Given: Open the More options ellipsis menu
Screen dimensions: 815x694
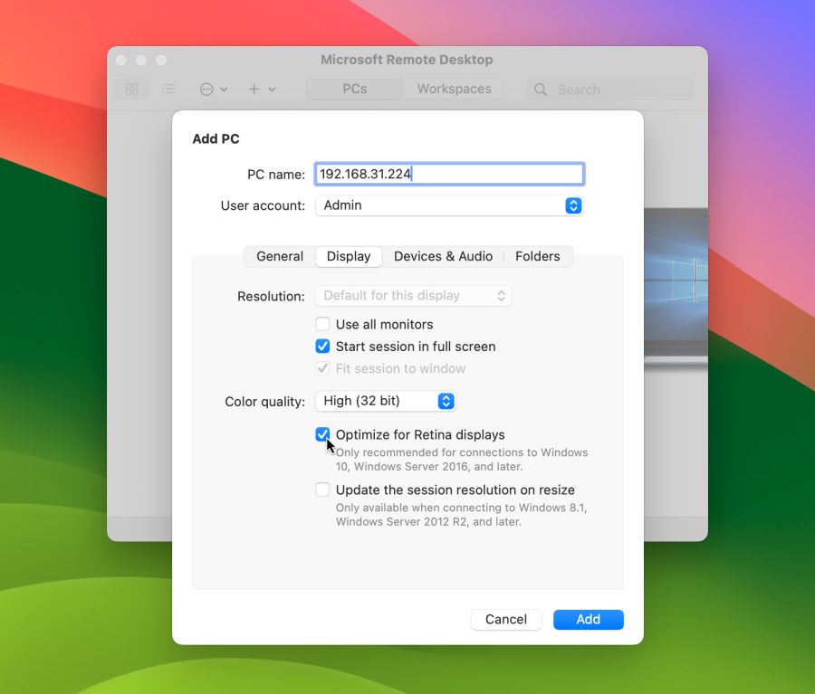Looking at the screenshot, I should 206,89.
